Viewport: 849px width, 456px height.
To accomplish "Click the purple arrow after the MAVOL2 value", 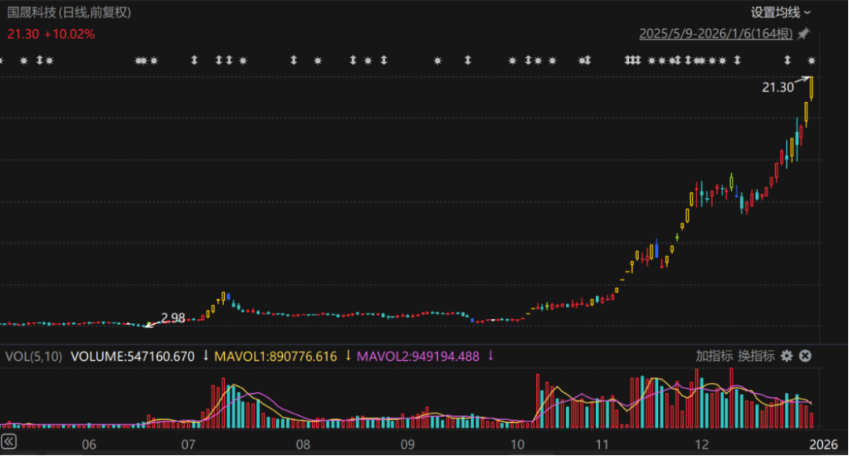I will [491, 356].
